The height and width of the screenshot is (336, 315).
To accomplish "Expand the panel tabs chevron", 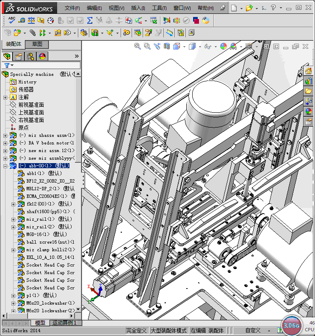I will pyautogui.click(x=77, y=56).
